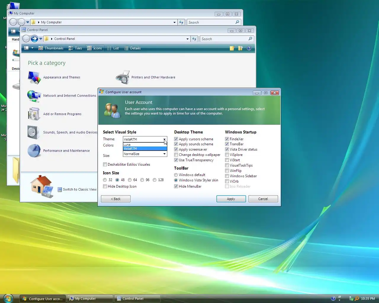379x303 pixels.
Task: Click the Windows Start orb
Action: point(8,298)
